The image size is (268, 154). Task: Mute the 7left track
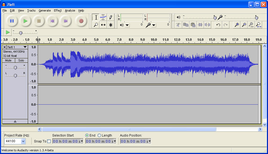[8, 60]
